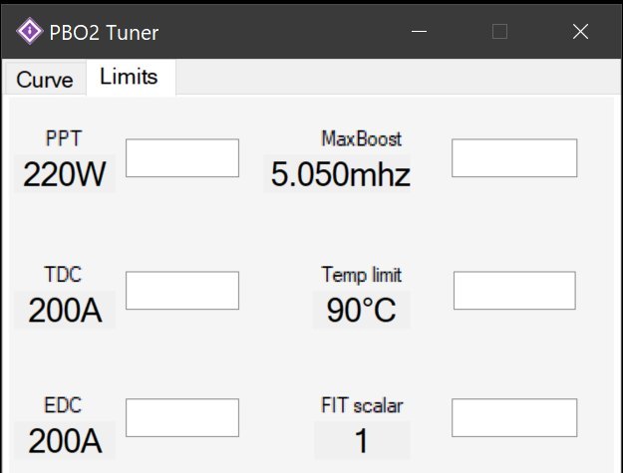Switch to the Curve tab
Image resolution: width=623 pixels, height=473 pixels.
45,79
